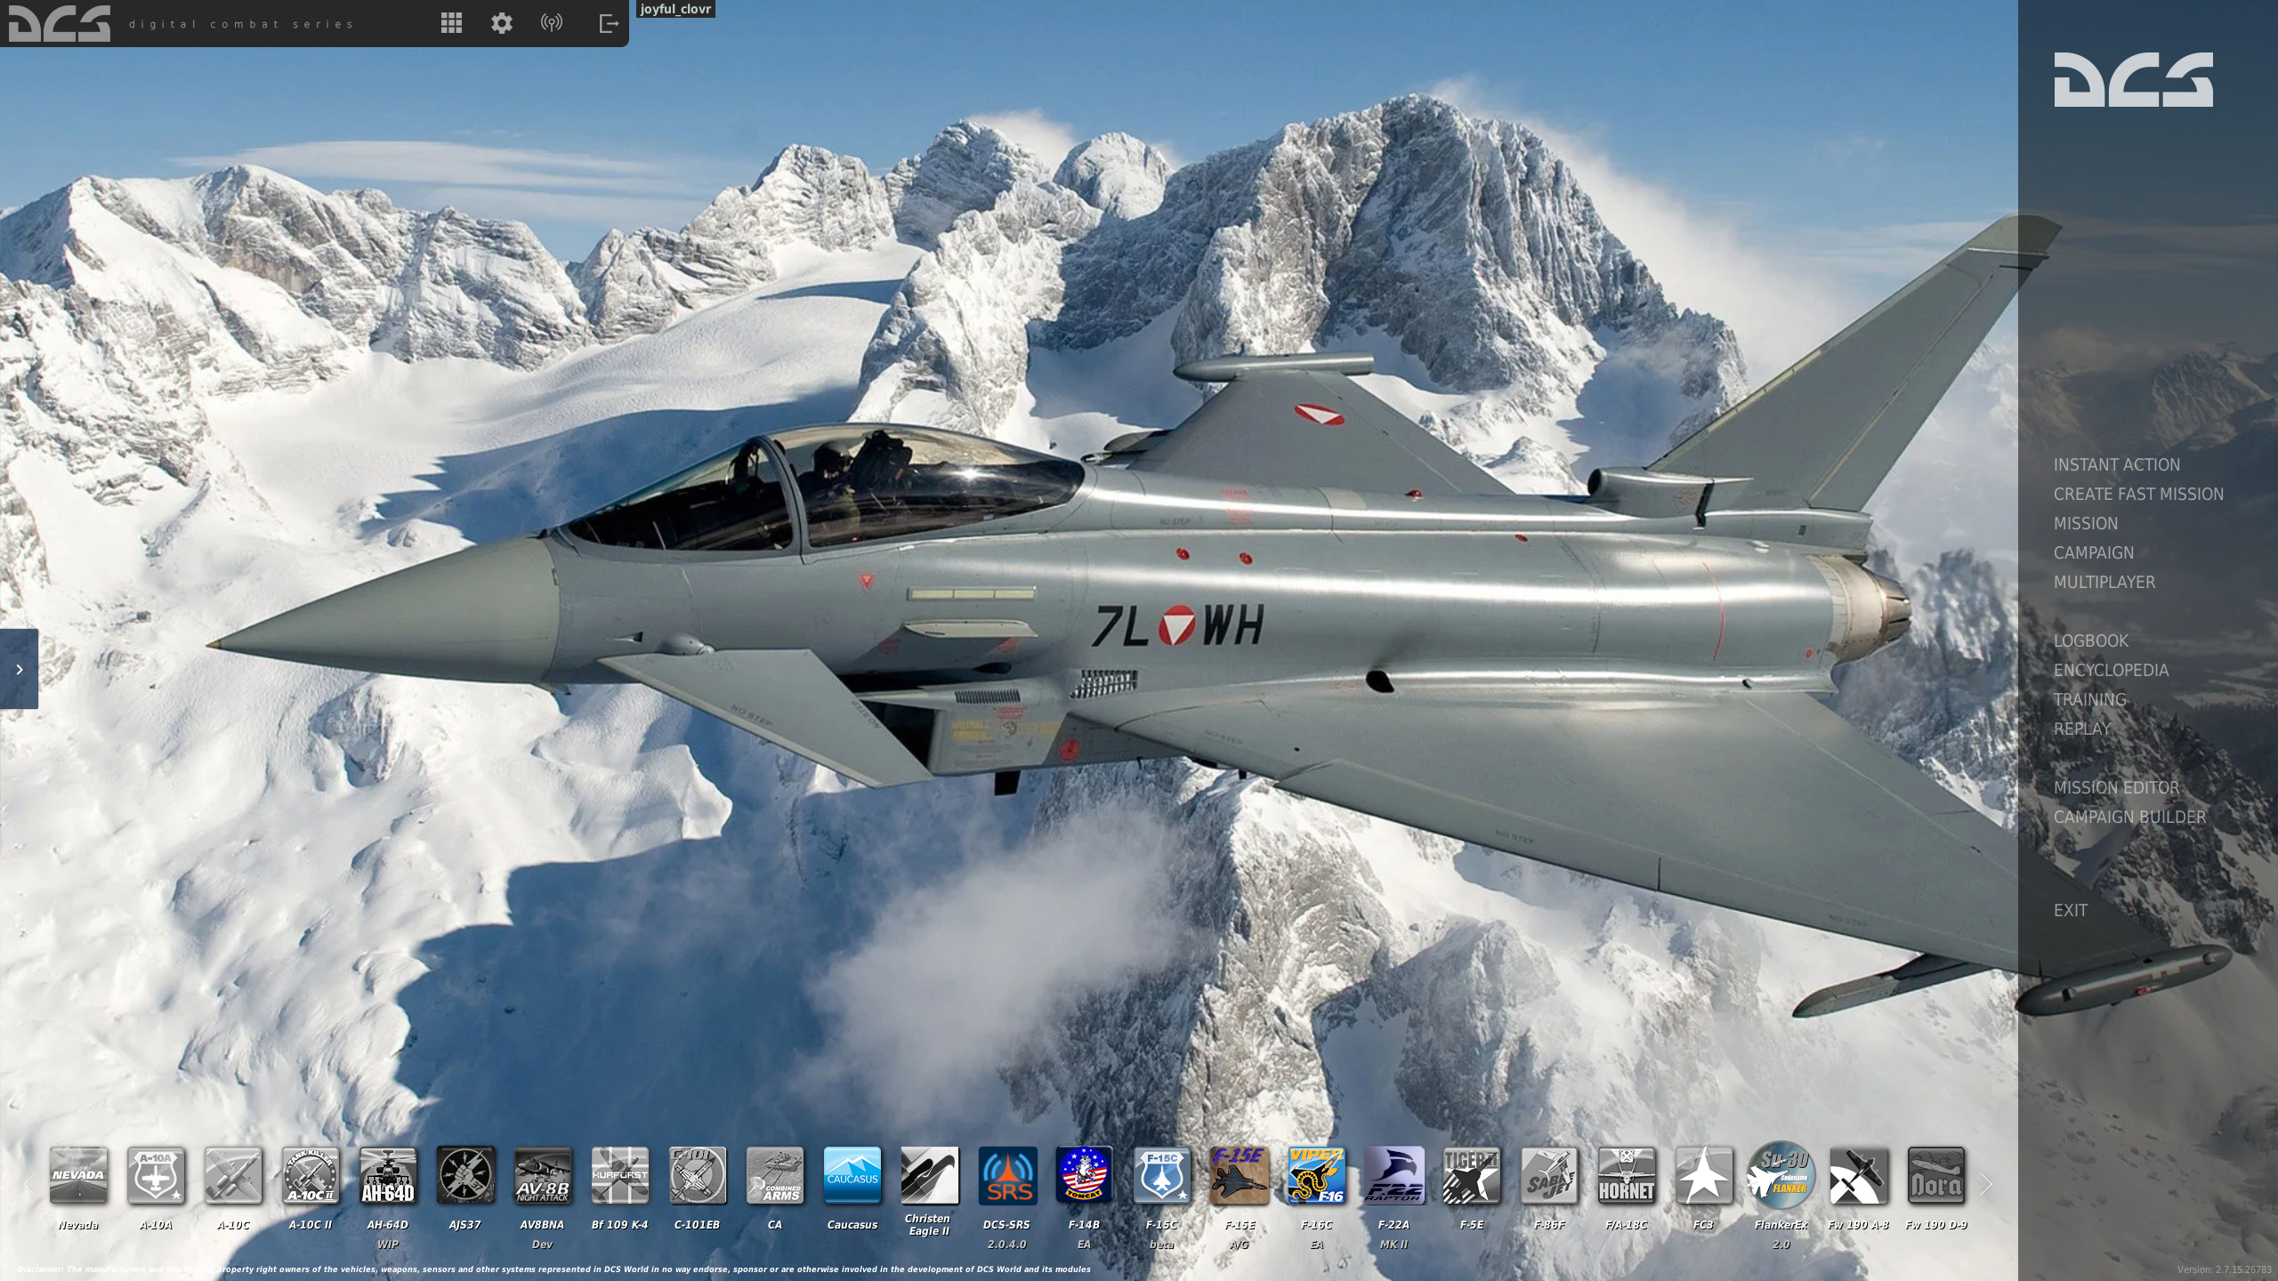This screenshot has width=2278, height=1281.
Task: Open the module manager grid icon
Action: point(451,23)
